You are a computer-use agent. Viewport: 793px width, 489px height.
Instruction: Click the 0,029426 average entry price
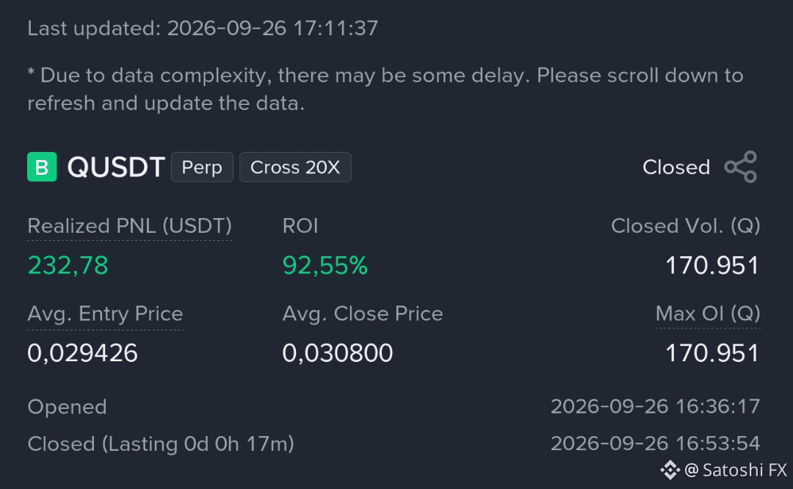click(x=82, y=353)
